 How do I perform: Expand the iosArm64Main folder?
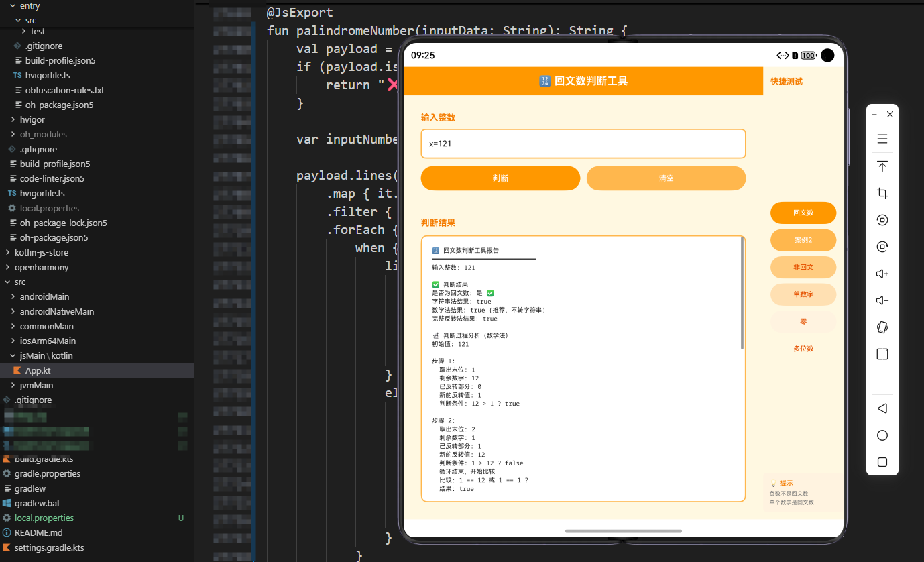[13, 341]
